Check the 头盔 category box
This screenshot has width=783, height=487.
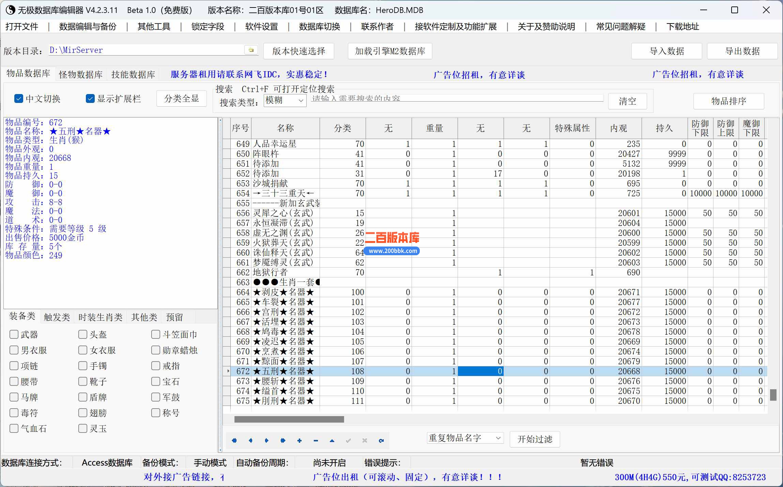[x=83, y=334]
